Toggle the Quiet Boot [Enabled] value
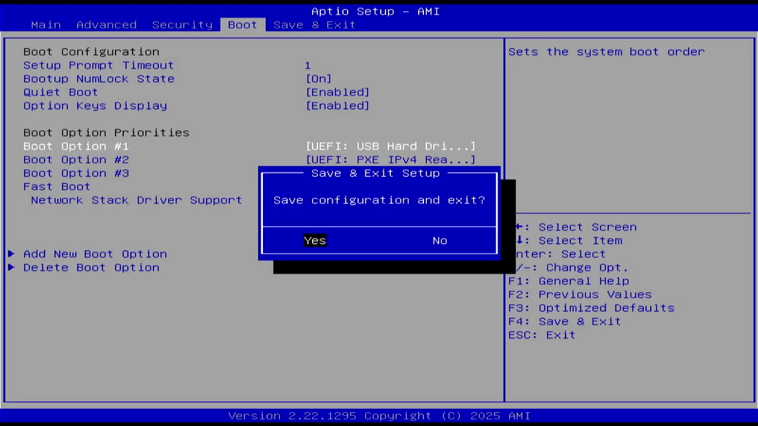 point(338,92)
